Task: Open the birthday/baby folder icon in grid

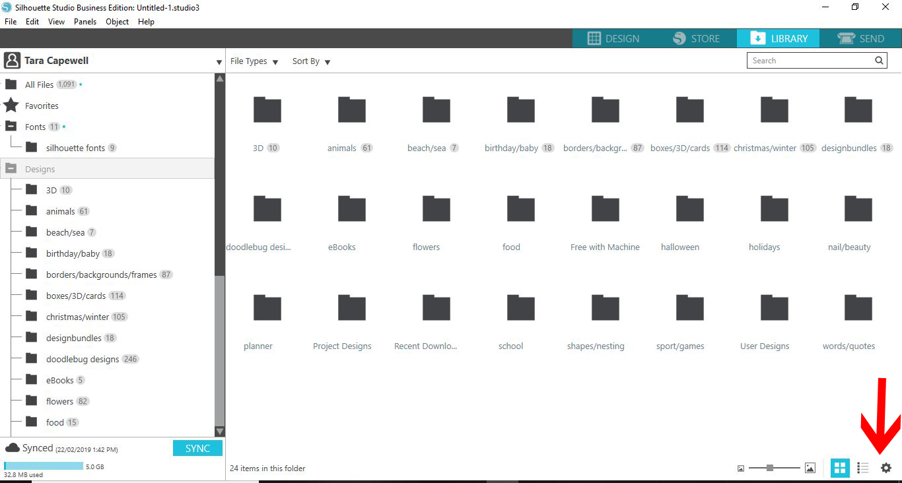Action: tap(521, 110)
